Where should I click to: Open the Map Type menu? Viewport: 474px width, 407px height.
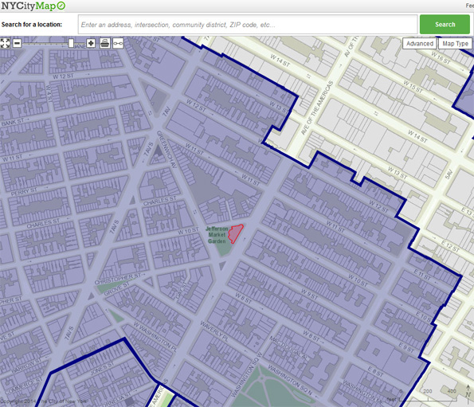pos(455,44)
